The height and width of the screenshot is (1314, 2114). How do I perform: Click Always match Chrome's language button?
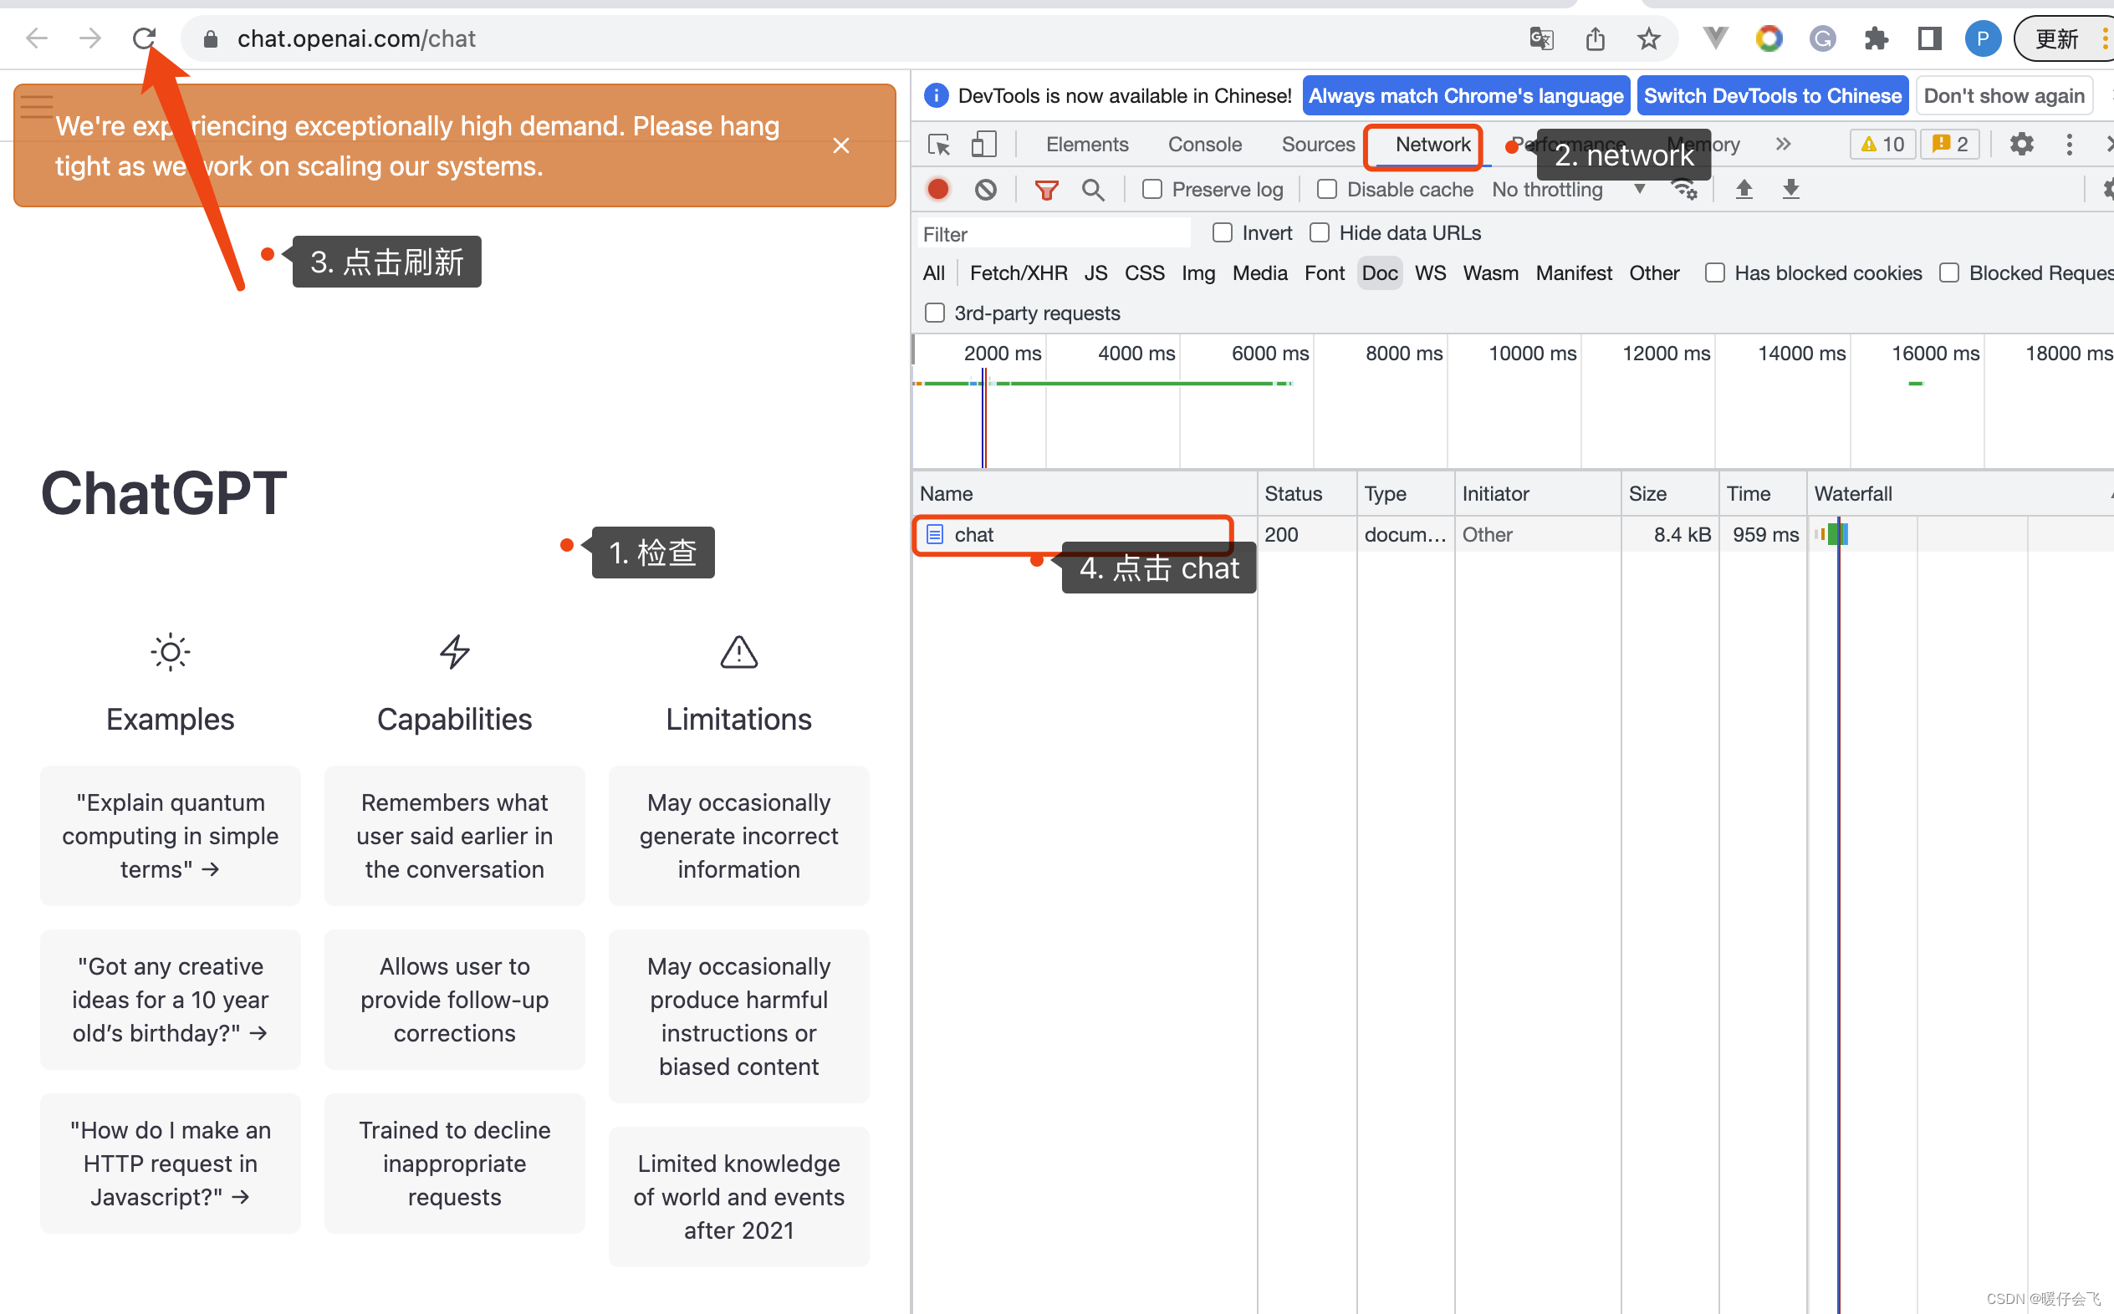[x=1466, y=95]
